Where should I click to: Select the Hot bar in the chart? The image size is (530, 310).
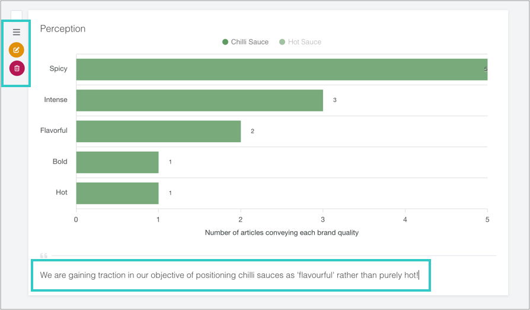point(117,193)
